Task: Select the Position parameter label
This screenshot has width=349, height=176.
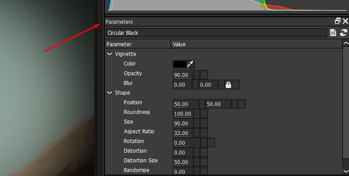Action: (133, 103)
